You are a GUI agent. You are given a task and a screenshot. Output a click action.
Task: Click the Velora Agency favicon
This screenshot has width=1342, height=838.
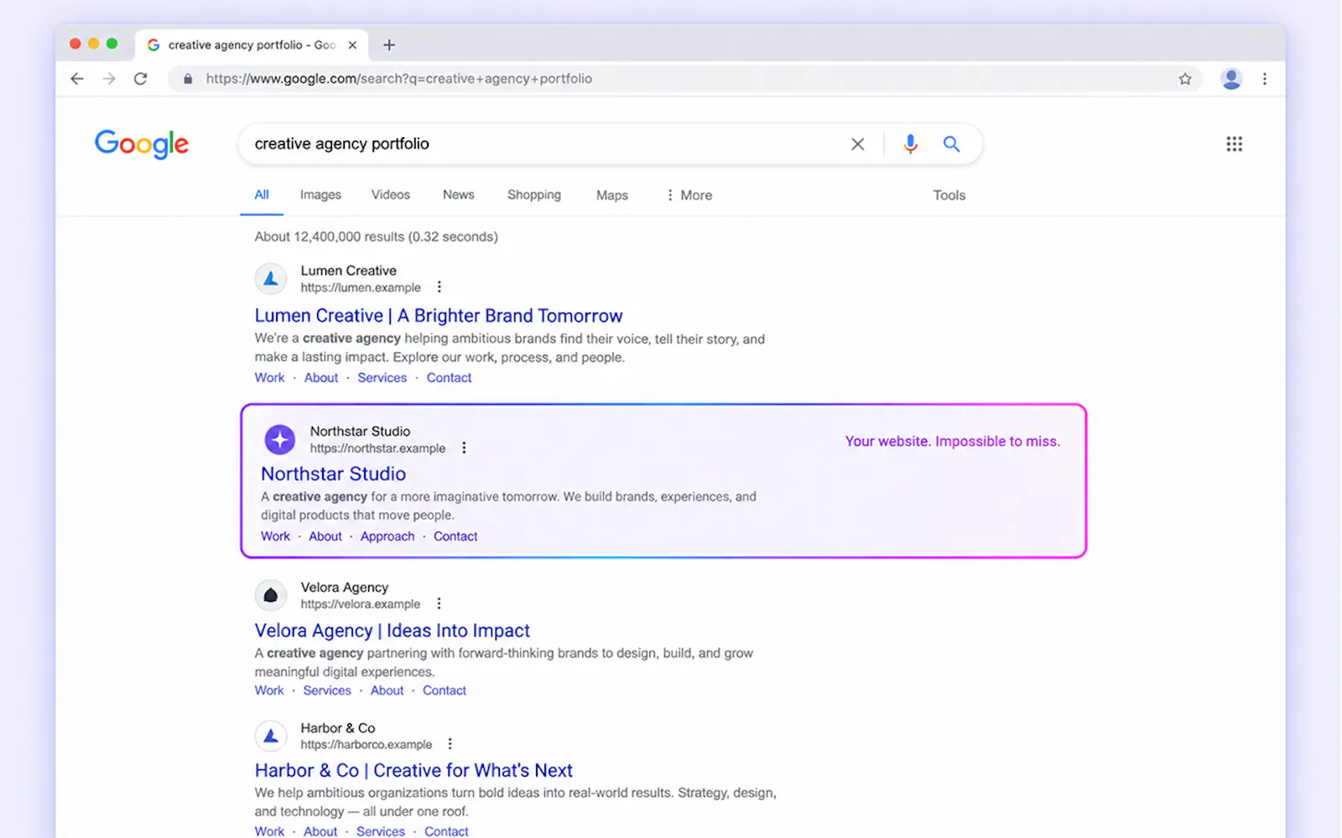[271, 595]
